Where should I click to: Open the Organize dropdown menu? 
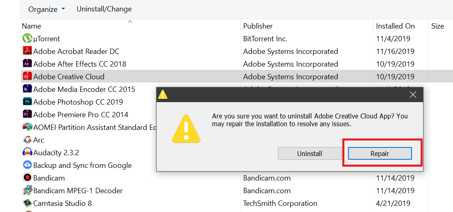[46, 9]
